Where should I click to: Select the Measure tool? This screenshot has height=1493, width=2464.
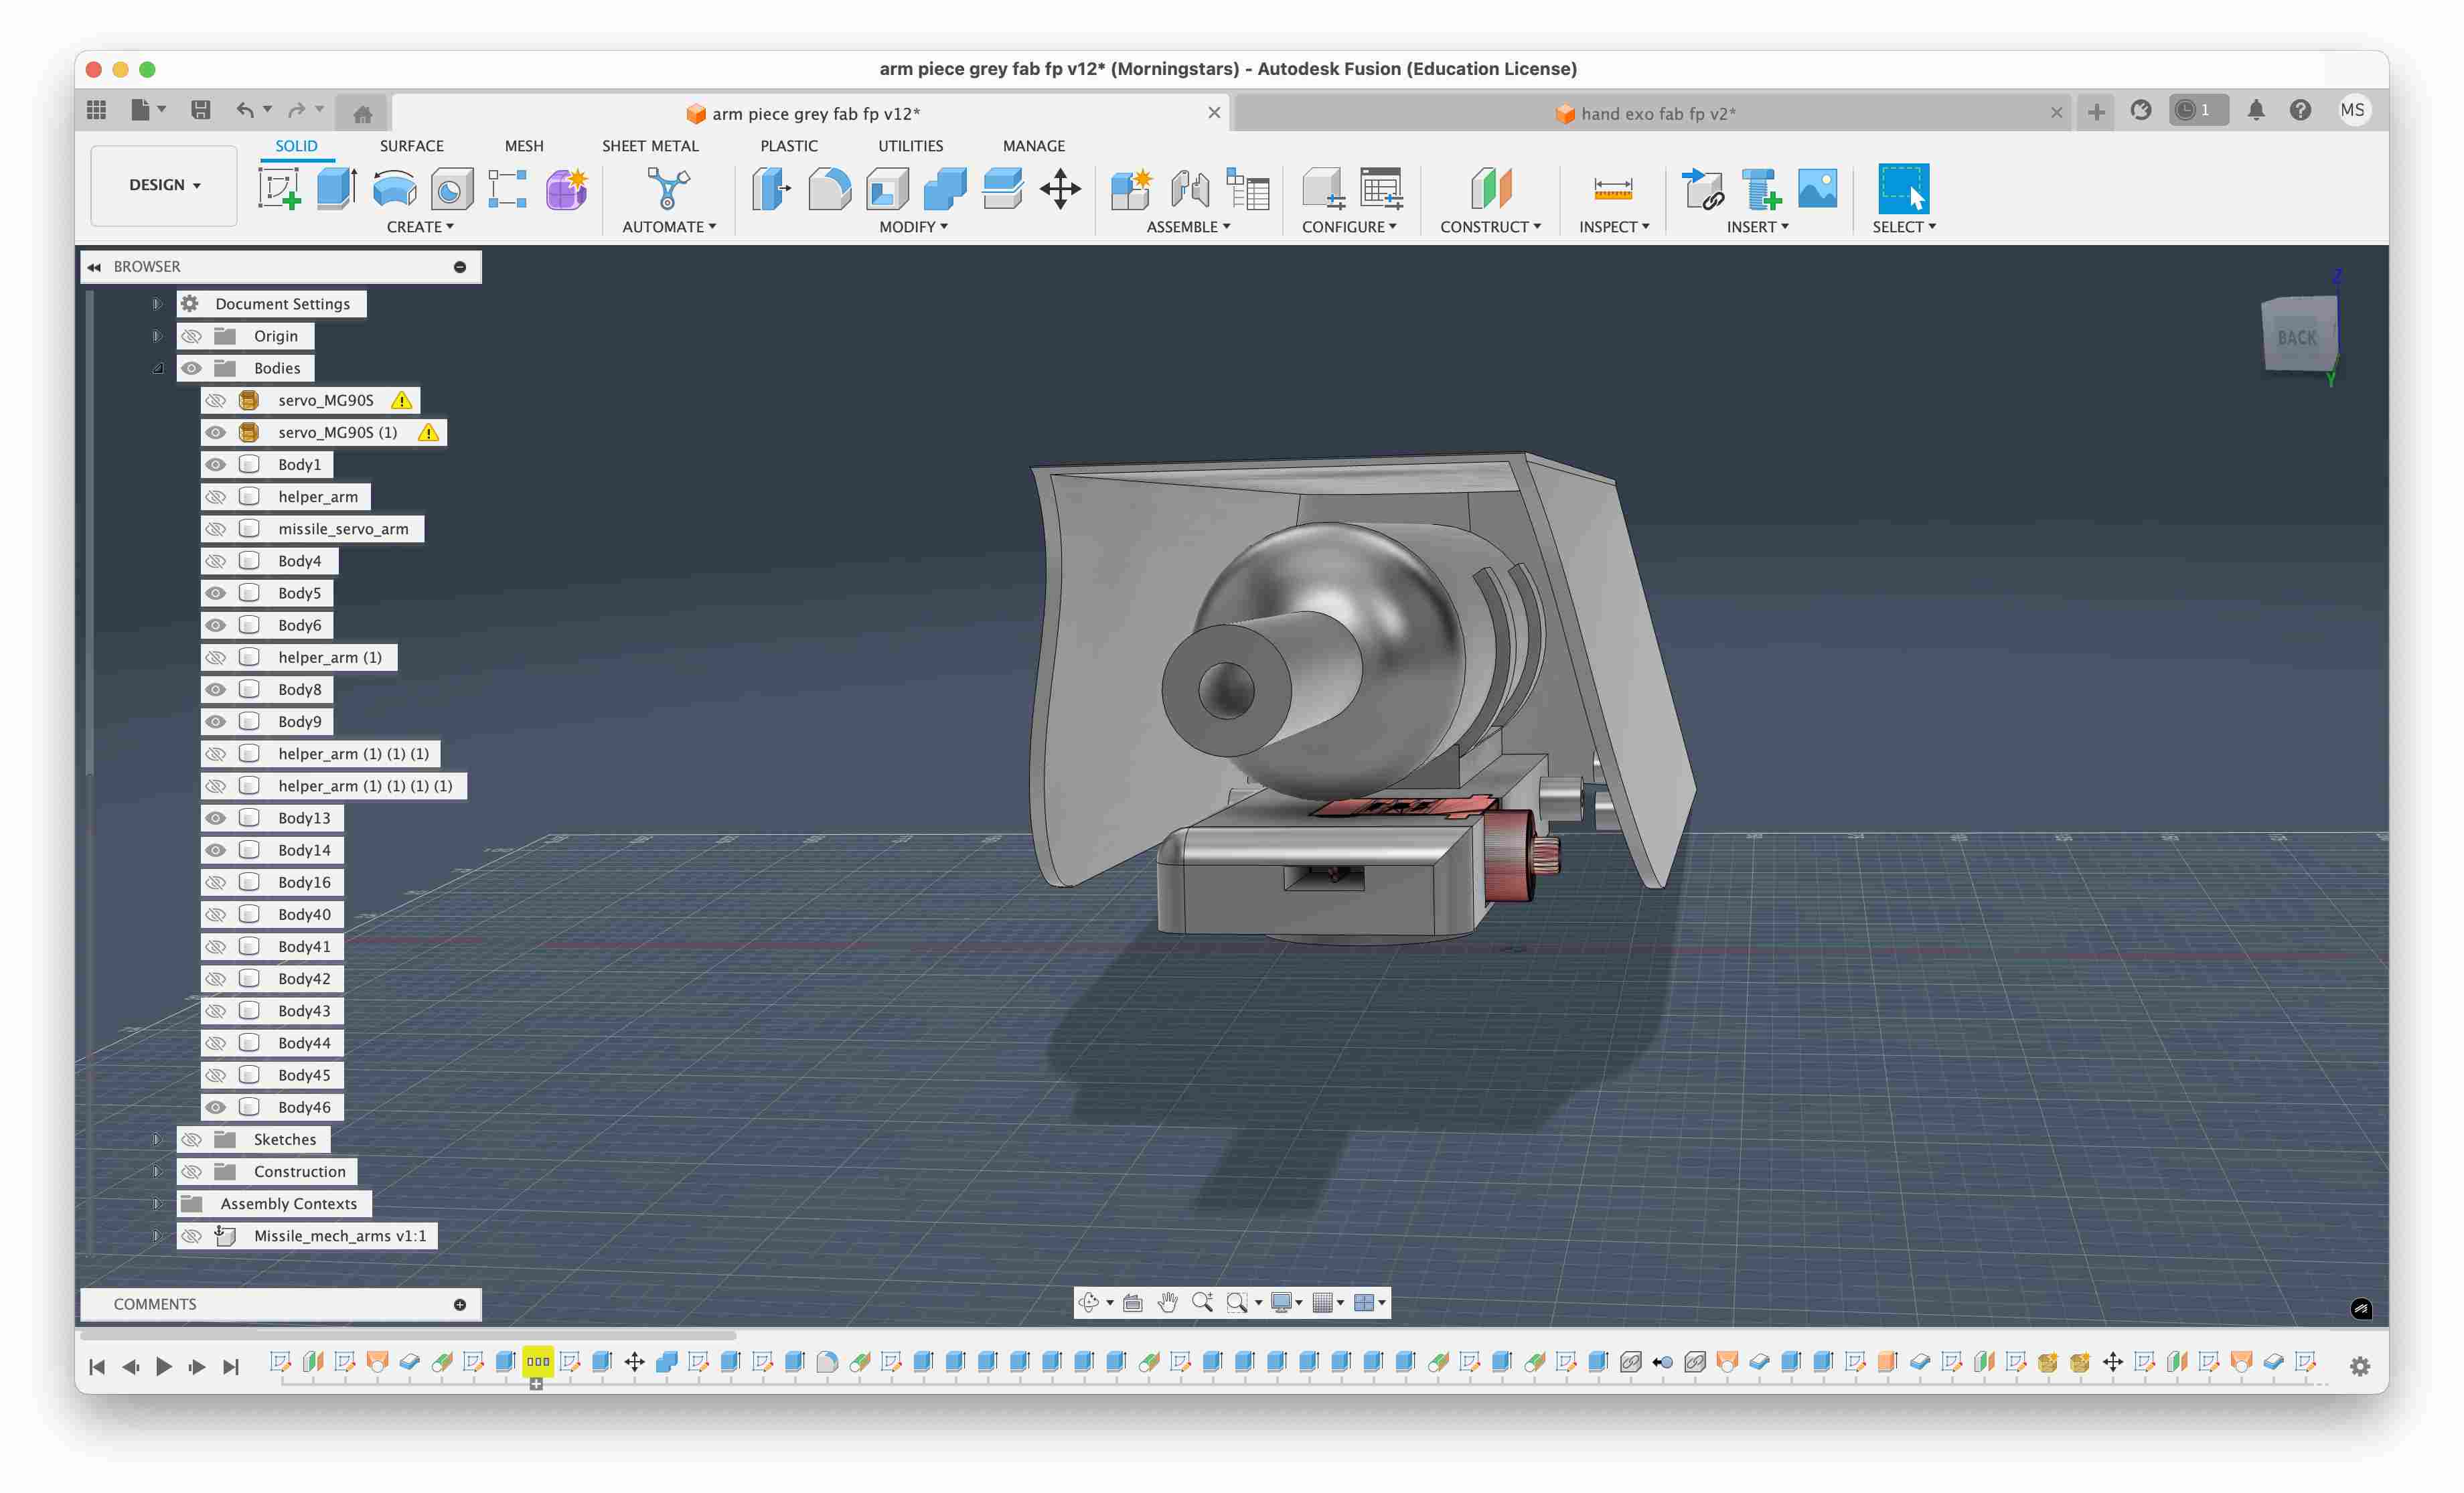(x=1612, y=188)
